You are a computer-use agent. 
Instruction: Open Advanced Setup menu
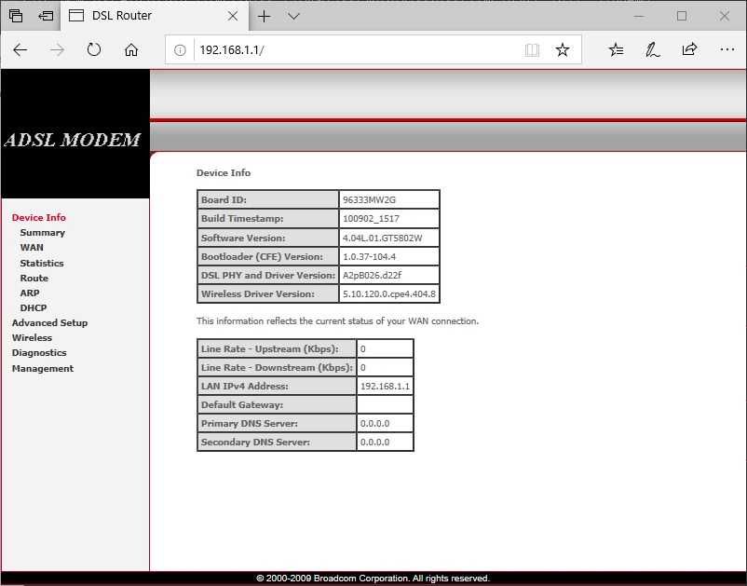coord(49,322)
